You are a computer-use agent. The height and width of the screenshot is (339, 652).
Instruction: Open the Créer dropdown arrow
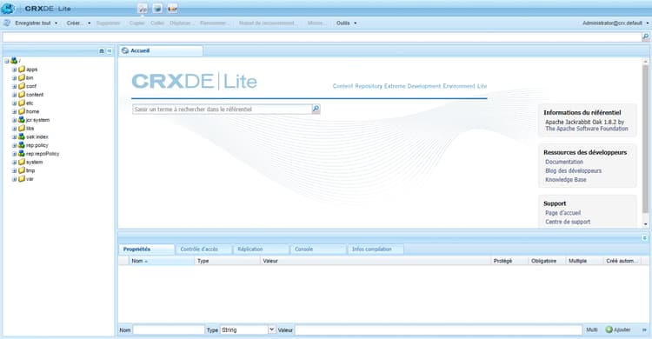(89, 23)
